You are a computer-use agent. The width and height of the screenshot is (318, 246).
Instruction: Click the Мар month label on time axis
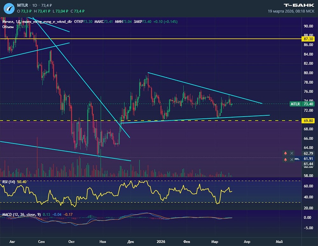point(215,242)
